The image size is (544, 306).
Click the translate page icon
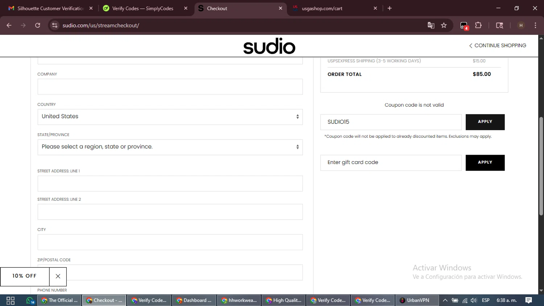click(431, 25)
